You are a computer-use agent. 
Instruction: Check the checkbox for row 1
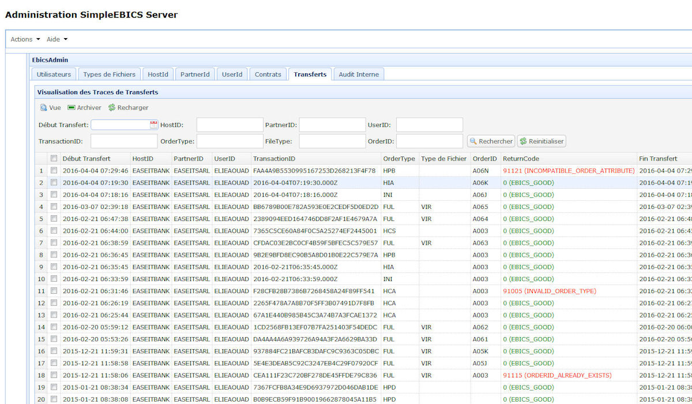tap(54, 170)
